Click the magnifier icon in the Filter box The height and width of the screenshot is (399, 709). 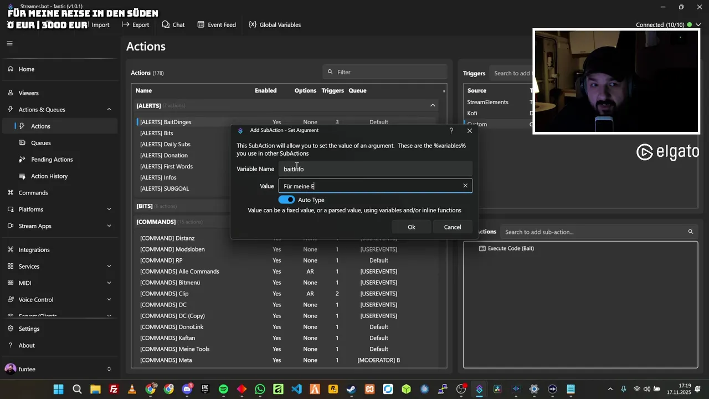tap(330, 72)
